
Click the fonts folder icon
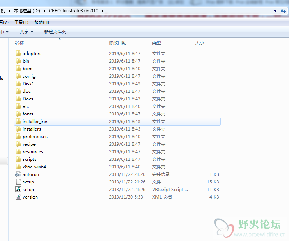18,114
